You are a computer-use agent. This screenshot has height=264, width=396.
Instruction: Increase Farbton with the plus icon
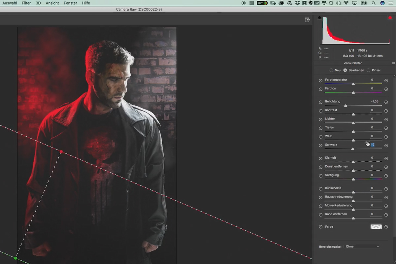click(386, 89)
